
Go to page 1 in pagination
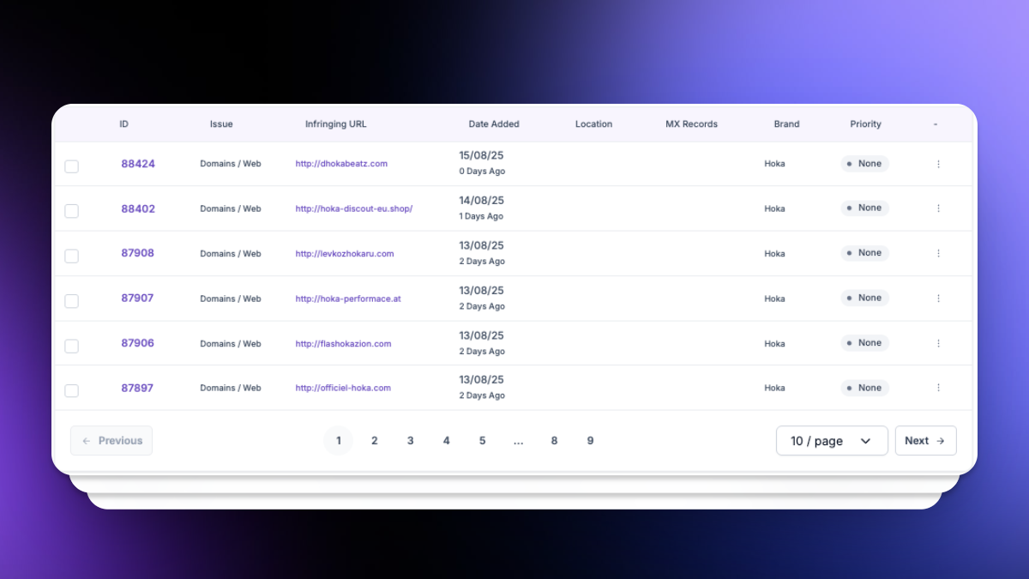[x=339, y=441]
